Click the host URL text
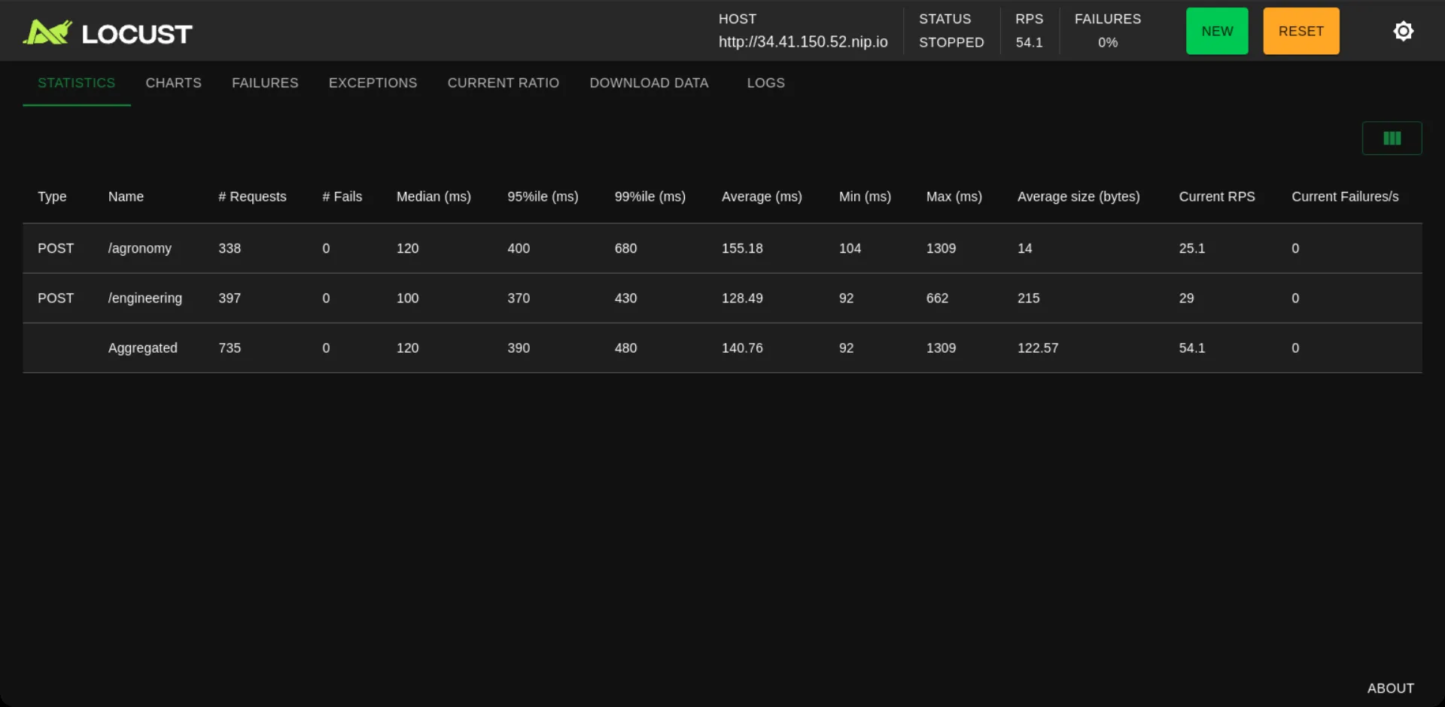 802,42
